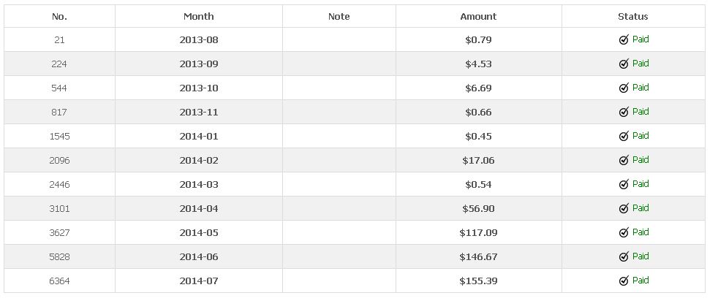Viewport: 718px width, 301px height.
Task: Click the Amount column header
Action: click(x=478, y=17)
